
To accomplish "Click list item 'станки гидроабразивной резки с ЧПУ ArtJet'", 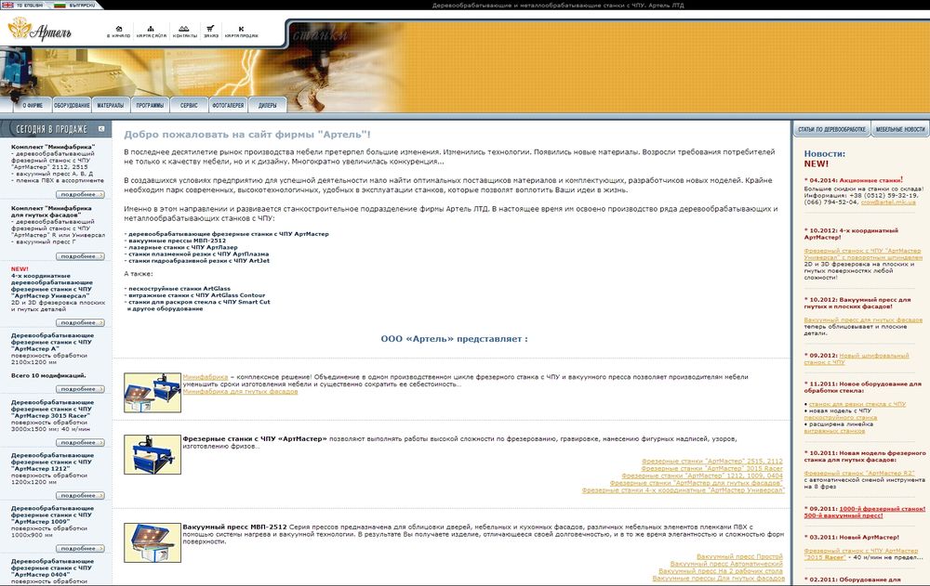I will tap(199, 260).
